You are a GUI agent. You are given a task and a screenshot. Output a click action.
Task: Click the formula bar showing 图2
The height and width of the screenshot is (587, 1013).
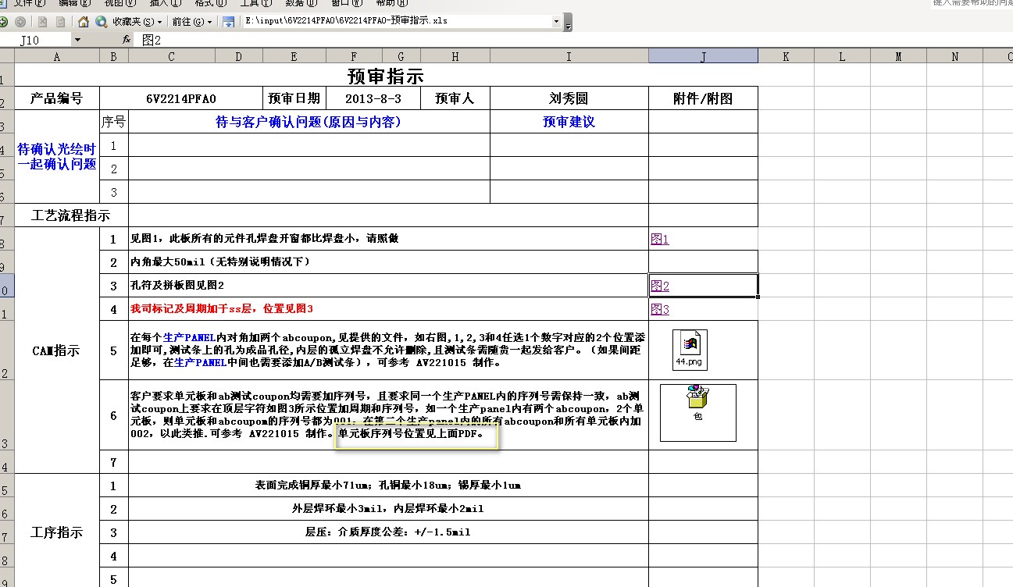574,40
